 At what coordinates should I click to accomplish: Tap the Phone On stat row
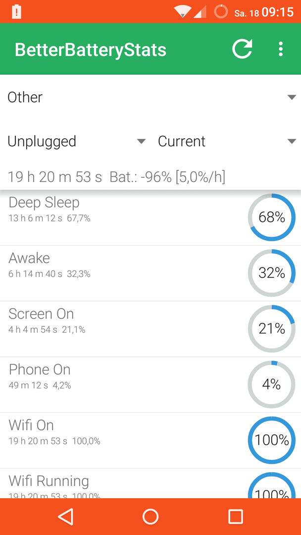150,385
